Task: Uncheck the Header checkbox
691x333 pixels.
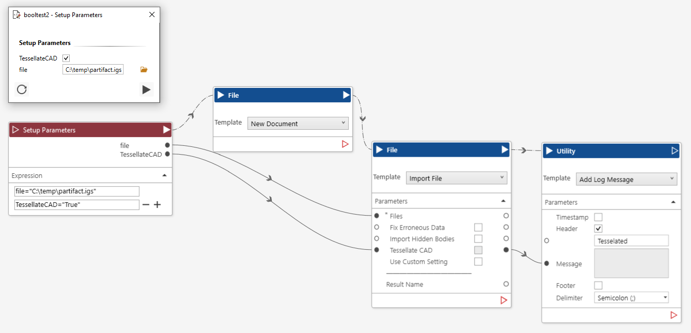Action: pyautogui.click(x=598, y=229)
